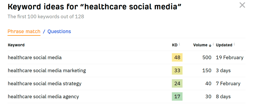Open 'healthcare social media agency' keyword
This screenshot has height=104, width=259.
point(43,97)
